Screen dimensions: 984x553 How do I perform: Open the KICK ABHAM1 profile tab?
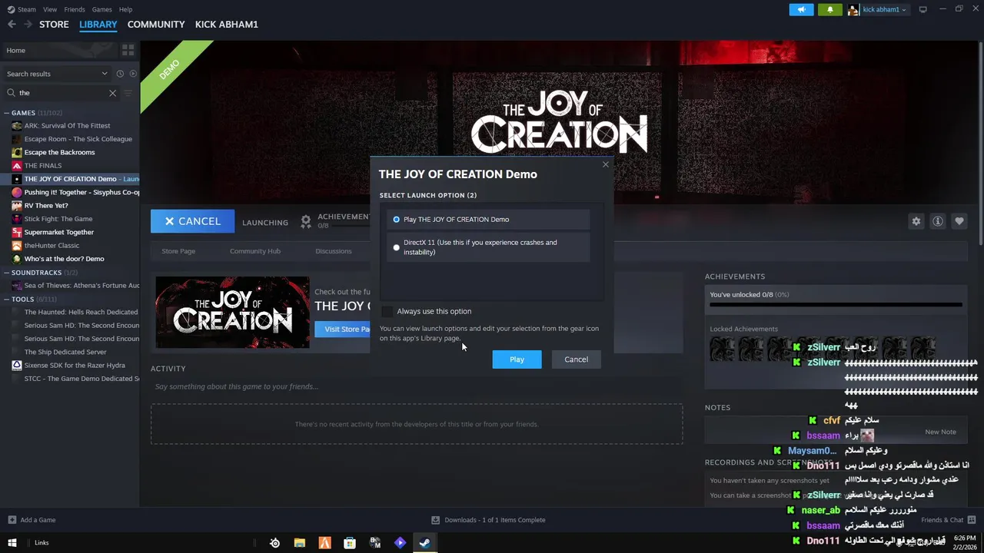coord(227,25)
